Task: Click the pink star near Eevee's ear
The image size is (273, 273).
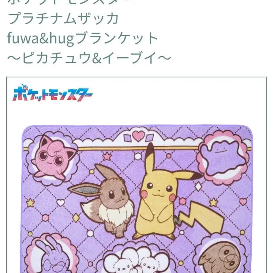Action: click(x=107, y=156)
